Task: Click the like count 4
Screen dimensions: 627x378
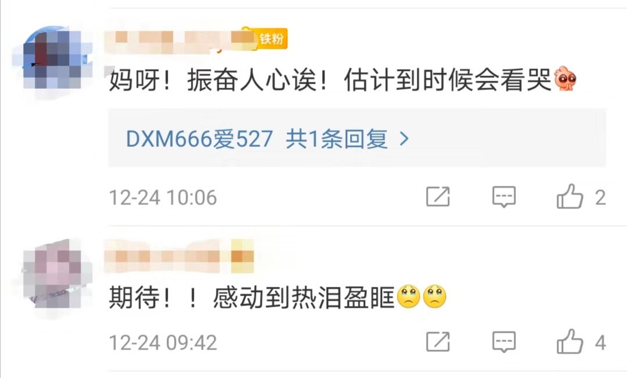Action: tap(600, 343)
